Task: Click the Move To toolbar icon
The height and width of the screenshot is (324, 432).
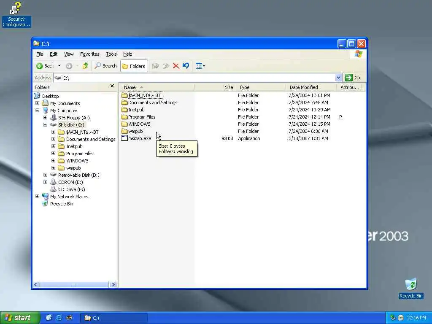Action: [x=156, y=66]
